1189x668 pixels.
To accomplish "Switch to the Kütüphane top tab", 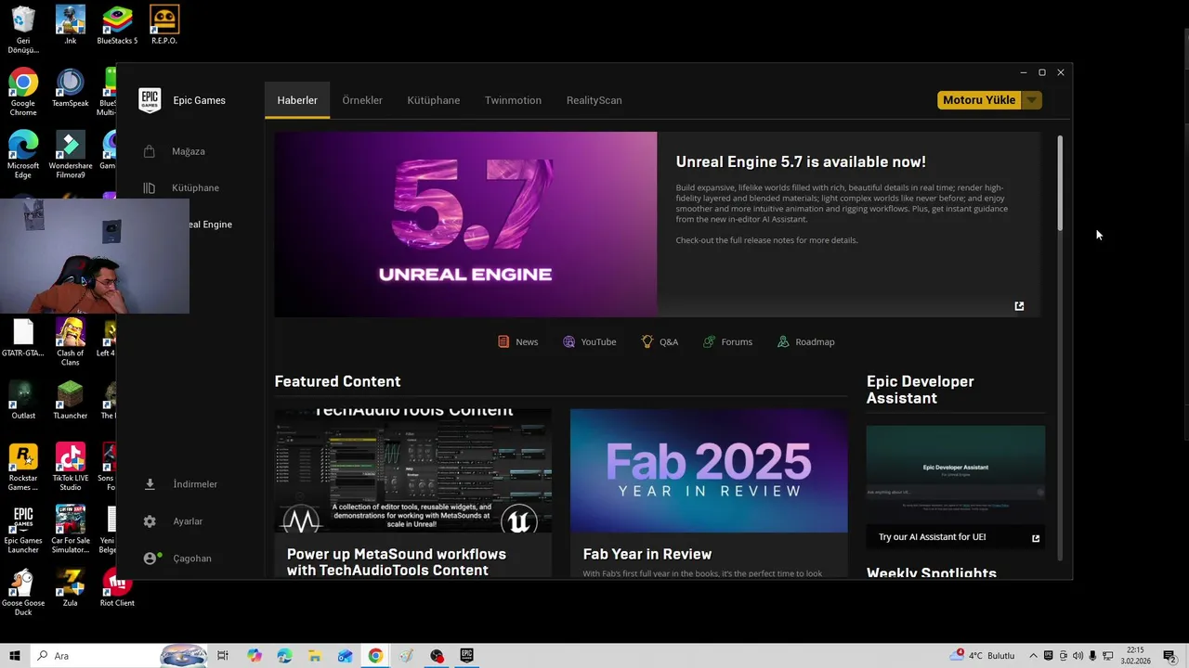I will (434, 100).
